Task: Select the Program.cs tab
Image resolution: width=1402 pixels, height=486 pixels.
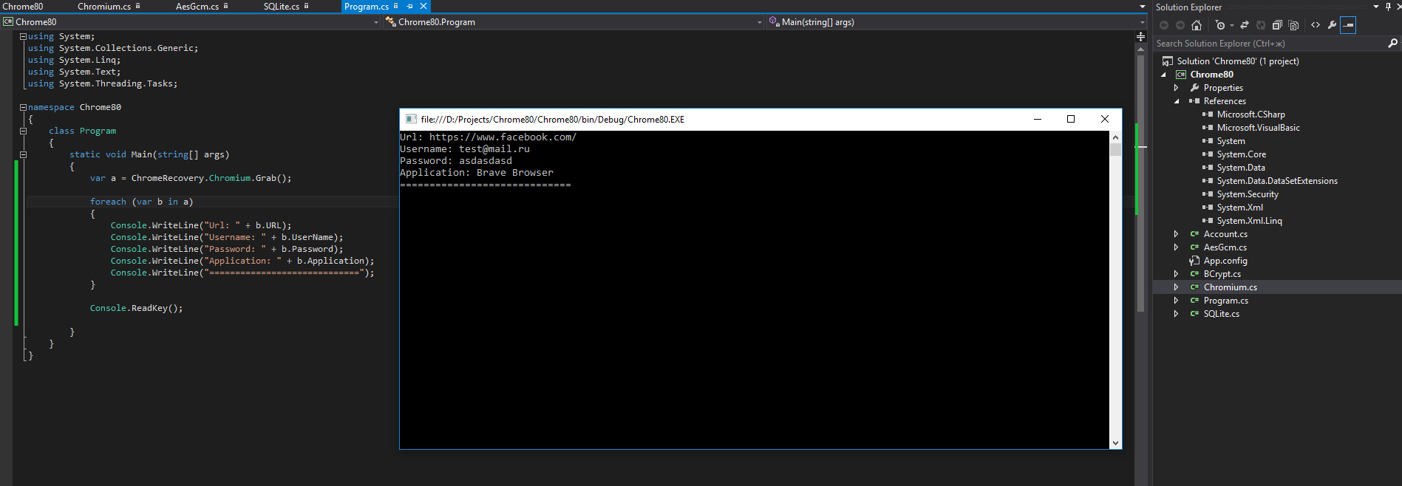Action: 367,7
